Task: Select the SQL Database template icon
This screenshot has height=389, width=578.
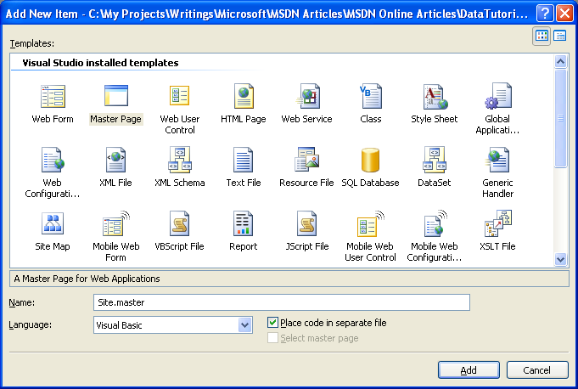Action: point(370,161)
